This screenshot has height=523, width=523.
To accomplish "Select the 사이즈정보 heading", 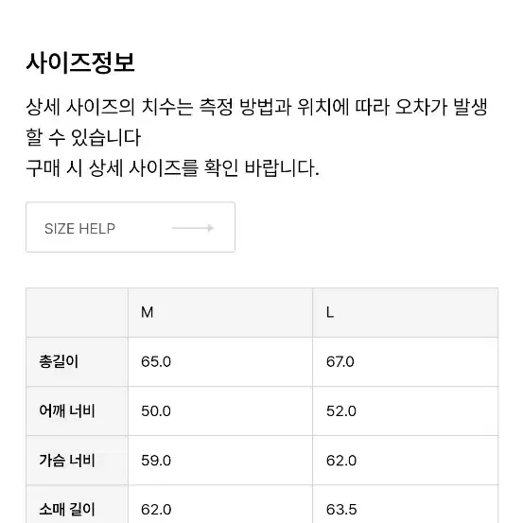I will click(80, 62).
